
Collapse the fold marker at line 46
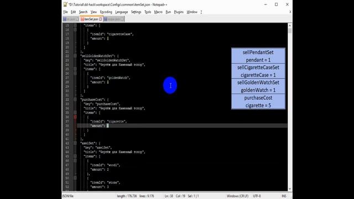[75, 161]
